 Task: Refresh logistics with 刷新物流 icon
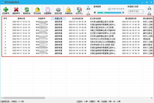(27, 11)
